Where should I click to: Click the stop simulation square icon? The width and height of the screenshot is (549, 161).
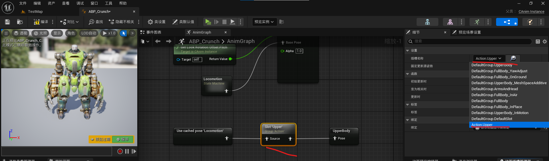pos(224,22)
